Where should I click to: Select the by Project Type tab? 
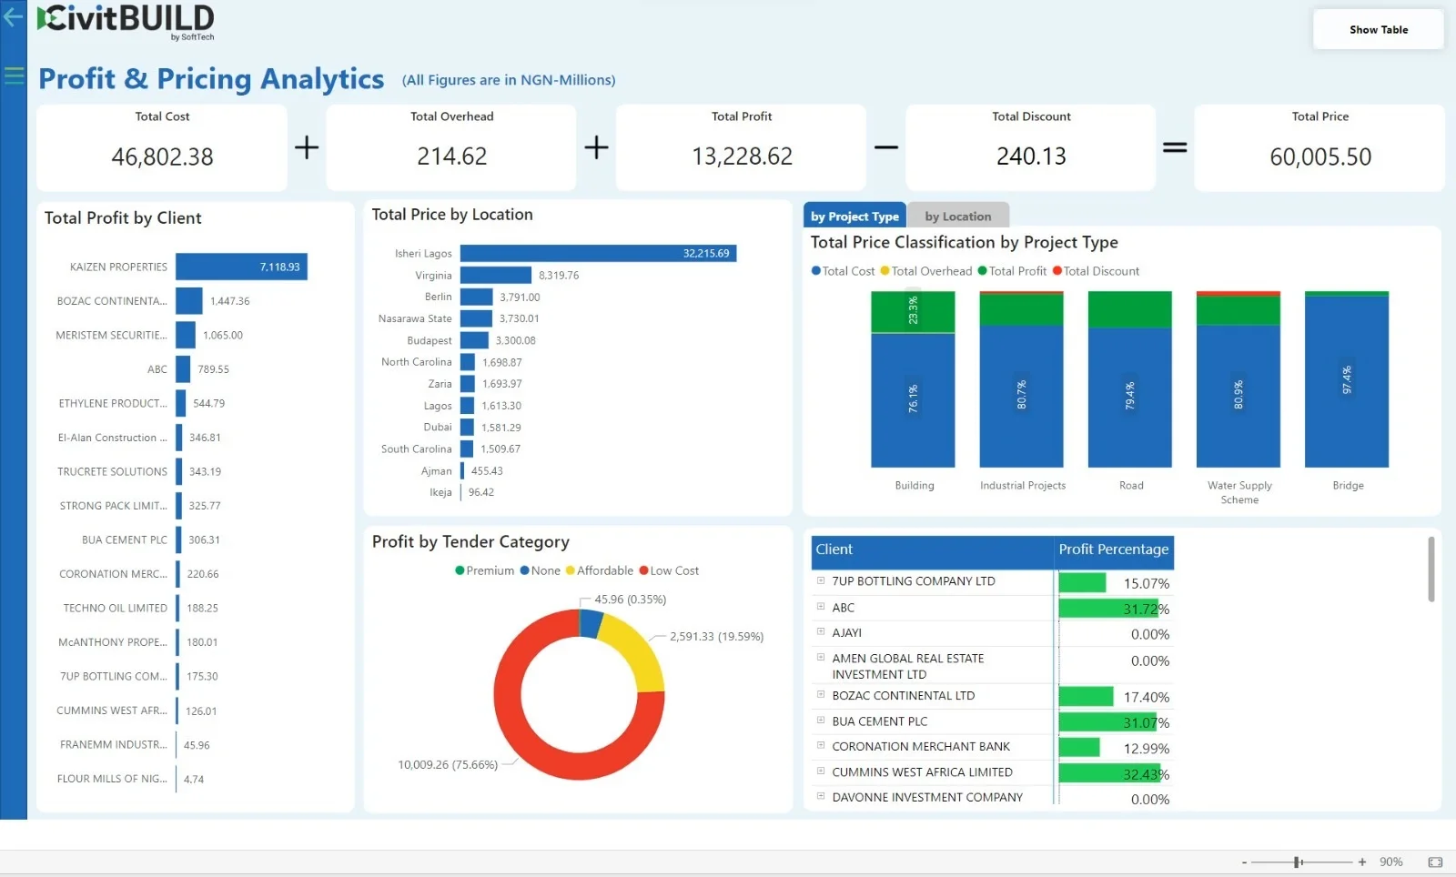(x=854, y=217)
